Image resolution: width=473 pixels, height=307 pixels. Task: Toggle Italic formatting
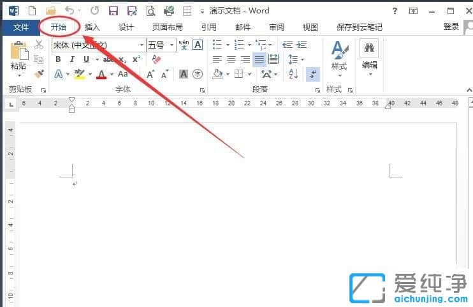[72, 59]
